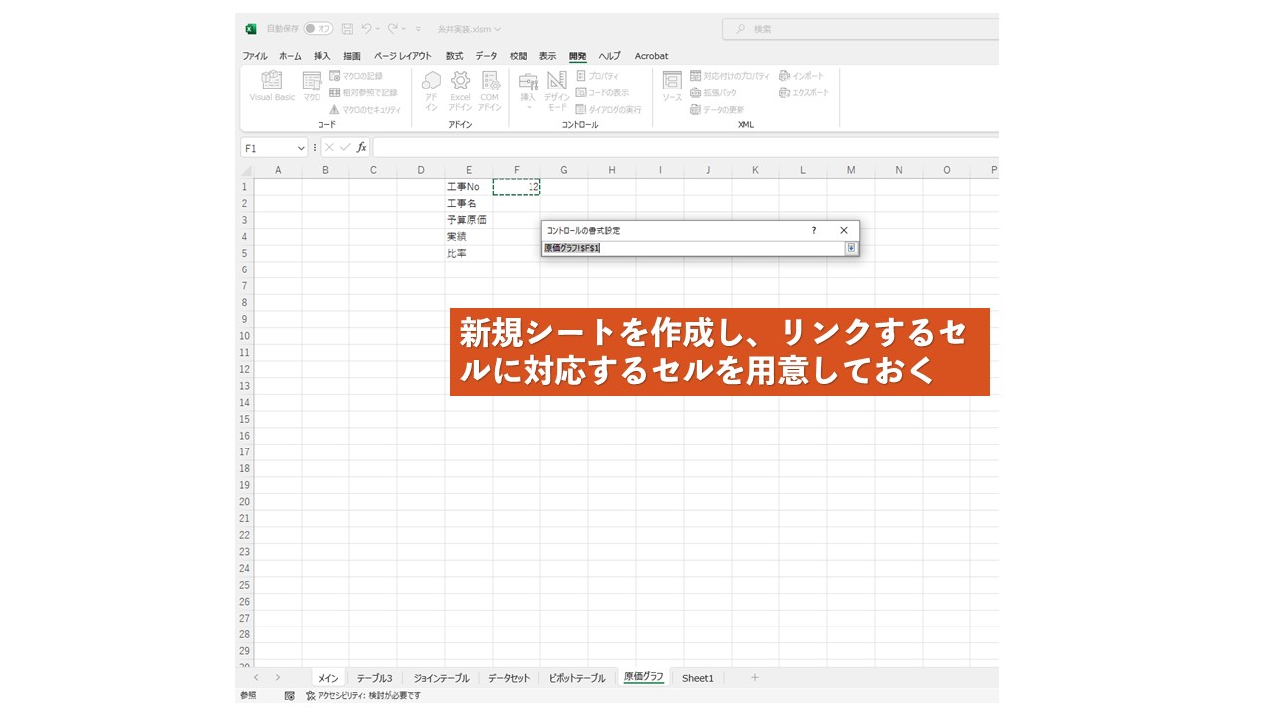Click コードの表示 (View Code)

[602, 92]
